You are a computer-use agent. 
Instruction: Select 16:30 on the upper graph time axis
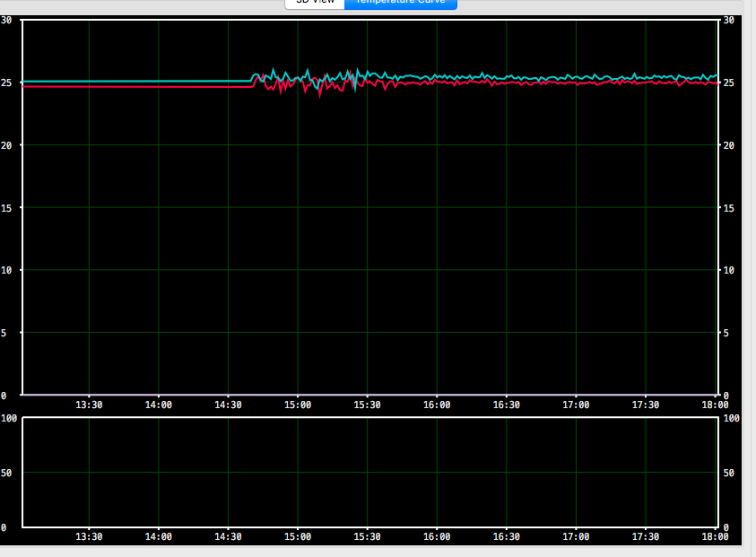pos(506,405)
